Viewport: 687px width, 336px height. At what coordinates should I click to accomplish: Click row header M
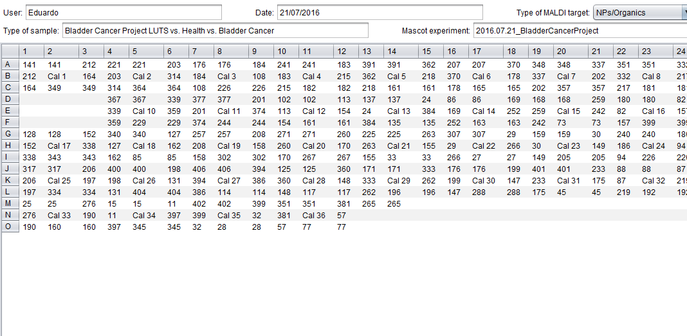[9, 203]
